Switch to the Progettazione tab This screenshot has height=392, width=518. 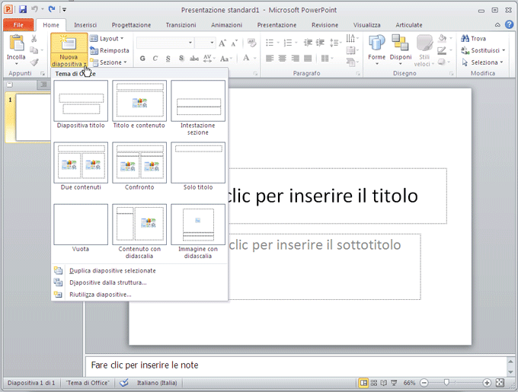tap(131, 25)
